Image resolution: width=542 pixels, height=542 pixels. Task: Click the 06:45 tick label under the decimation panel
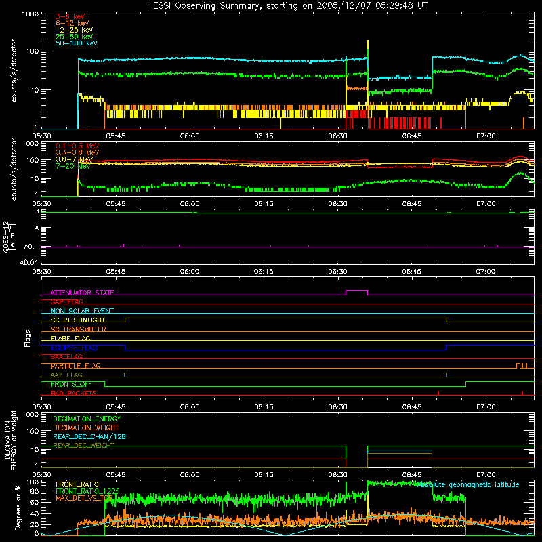coord(412,475)
